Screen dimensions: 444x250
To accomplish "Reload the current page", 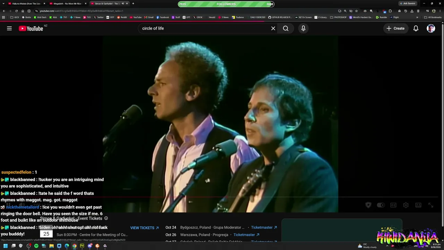I will click(16, 11).
